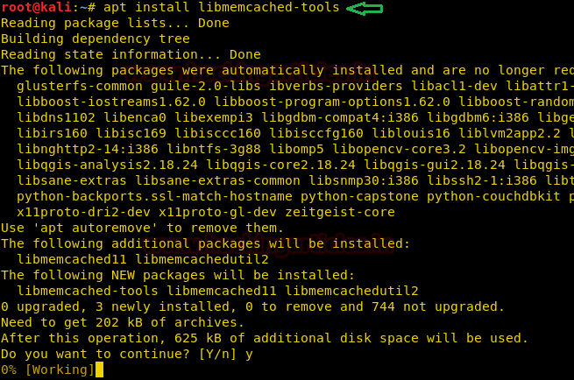Click the green arrow beside the command
Screen dimensions: 574x380
click(x=365, y=9)
